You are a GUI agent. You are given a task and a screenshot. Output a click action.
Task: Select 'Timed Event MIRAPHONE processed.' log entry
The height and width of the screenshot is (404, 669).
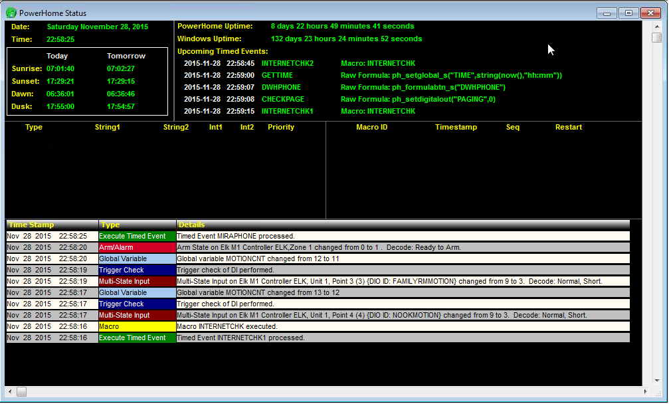(x=403, y=236)
